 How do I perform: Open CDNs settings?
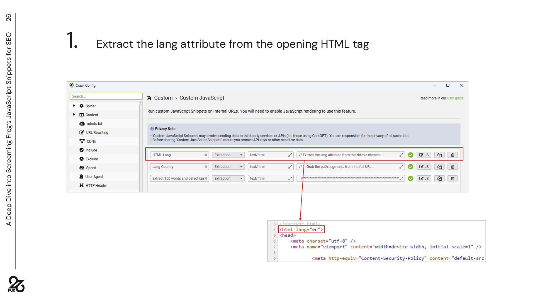(91, 141)
